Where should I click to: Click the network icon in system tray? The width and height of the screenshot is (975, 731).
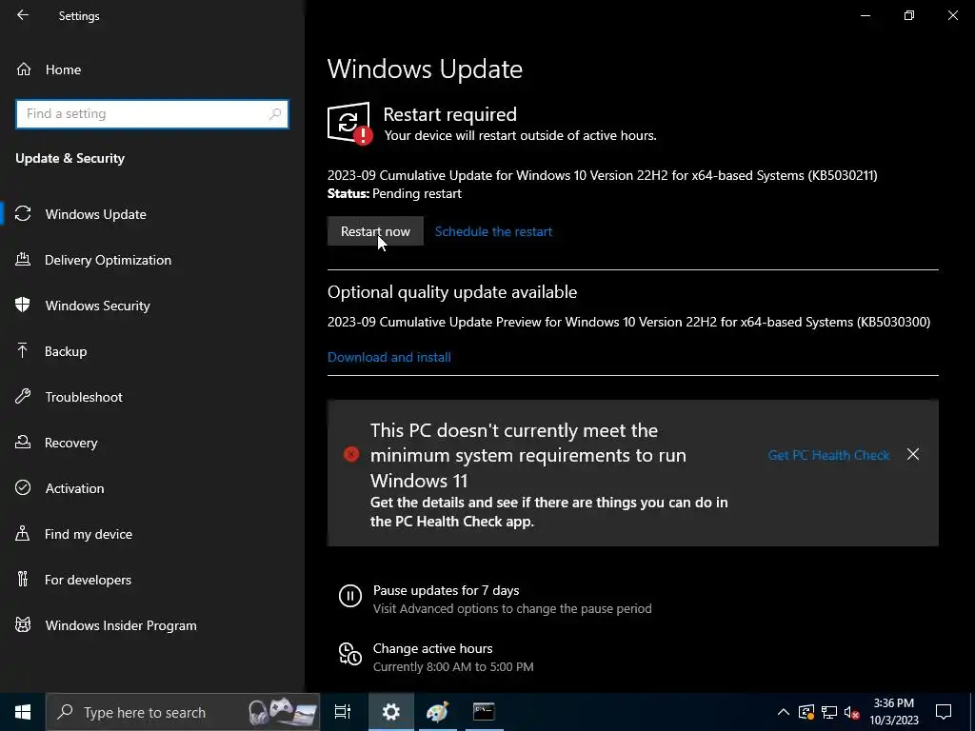coord(829,712)
